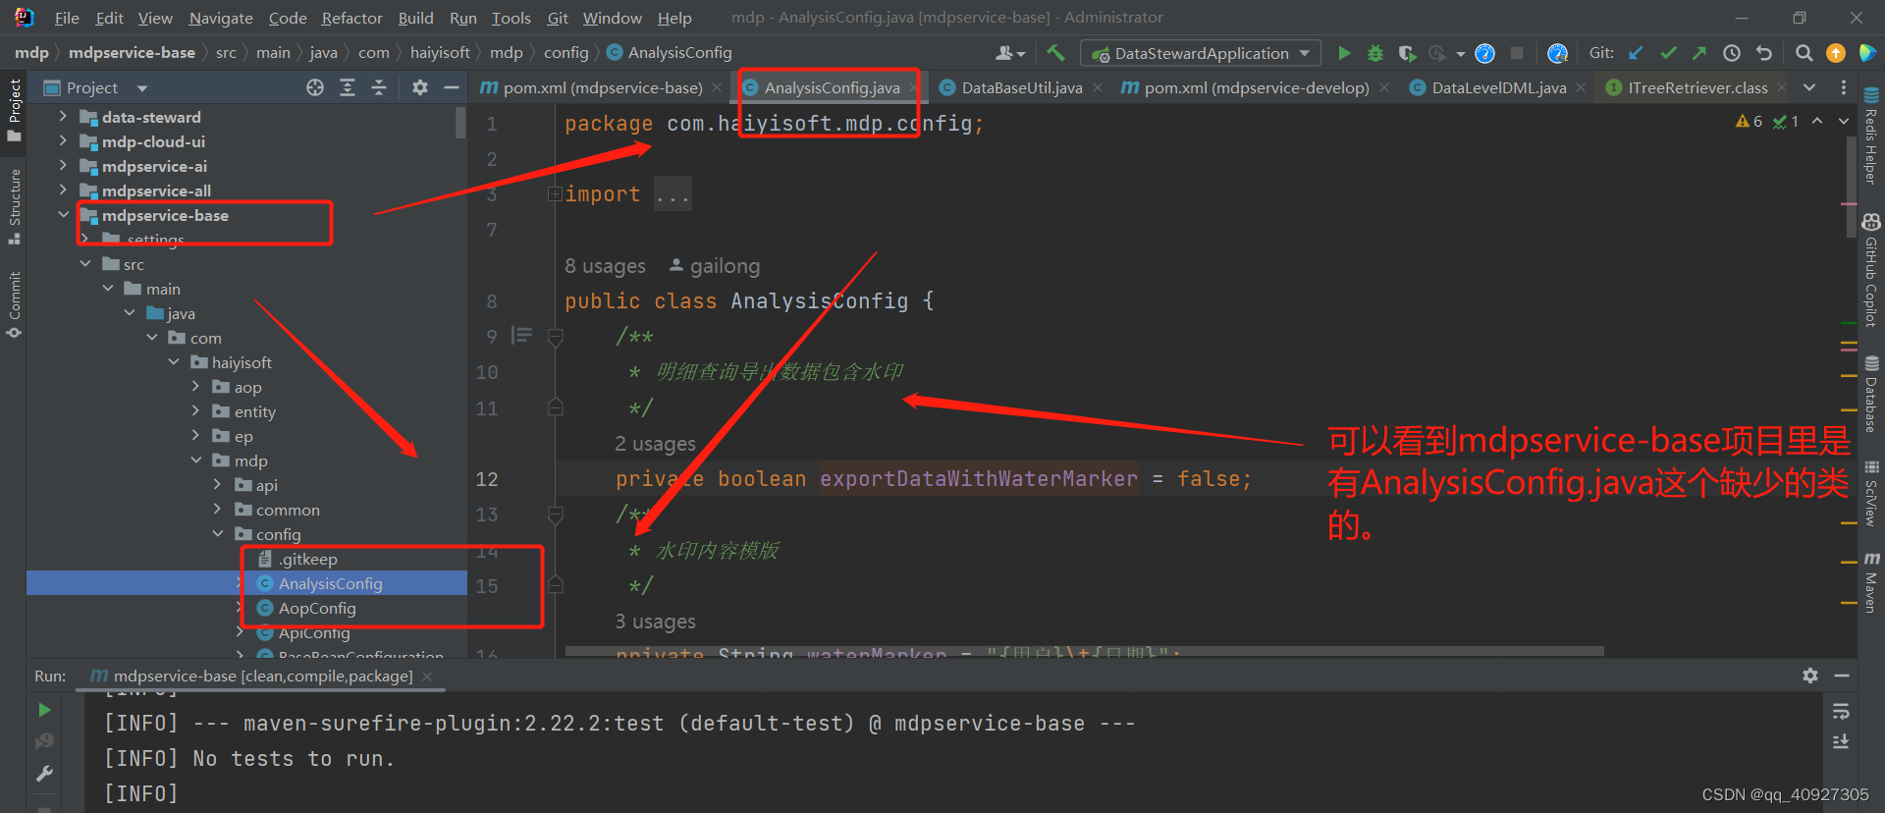
Task: Commit changes with Git green checkmark
Action: [x=1668, y=53]
